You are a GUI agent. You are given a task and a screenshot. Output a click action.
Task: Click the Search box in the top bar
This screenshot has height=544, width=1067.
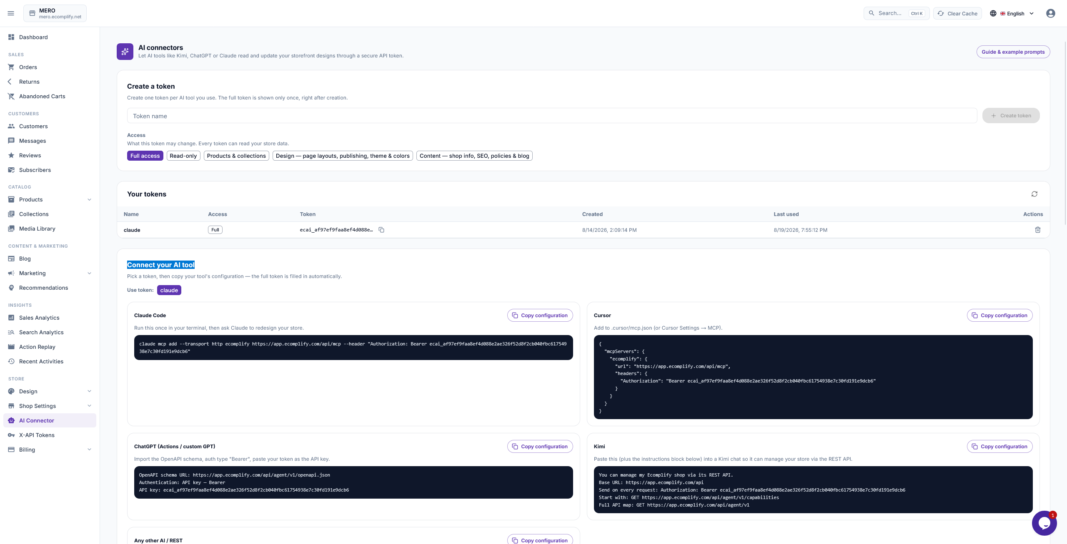[x=896, y=13]
